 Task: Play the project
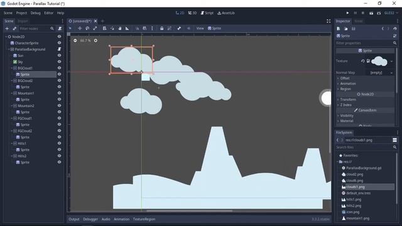click(347, 13)
